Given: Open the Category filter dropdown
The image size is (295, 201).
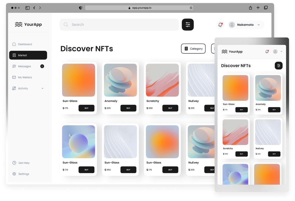Looking at the screenshot, I should [x=193, y=48].
